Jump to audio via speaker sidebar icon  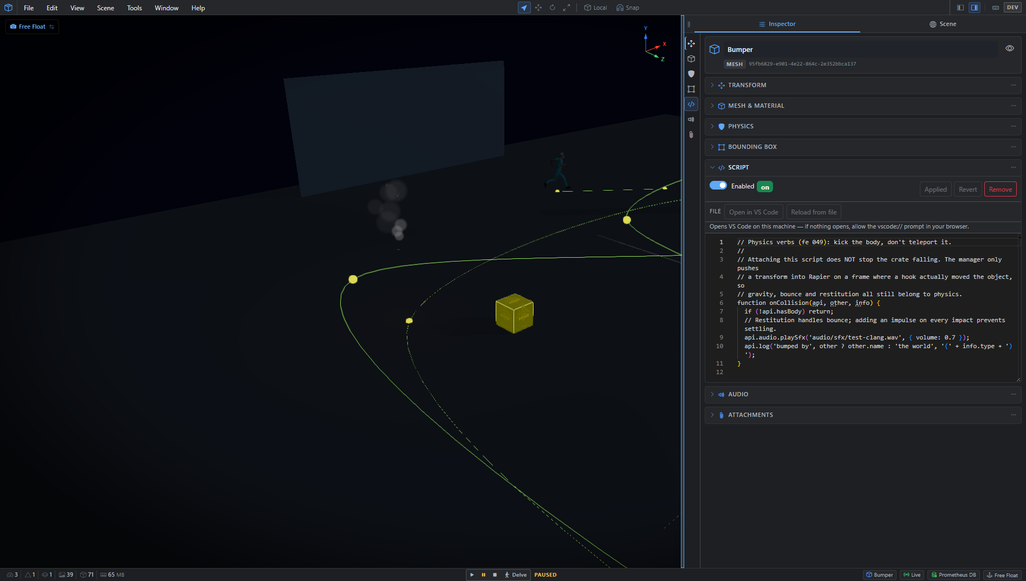point(691,119)
